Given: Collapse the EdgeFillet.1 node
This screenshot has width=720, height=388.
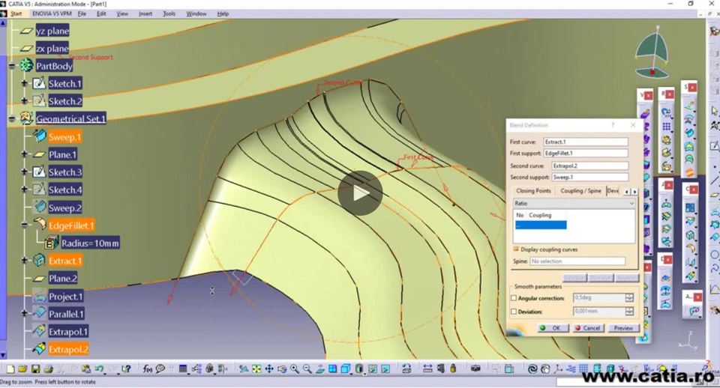Looking at the screenshot, I should click(x=24, y=225).
